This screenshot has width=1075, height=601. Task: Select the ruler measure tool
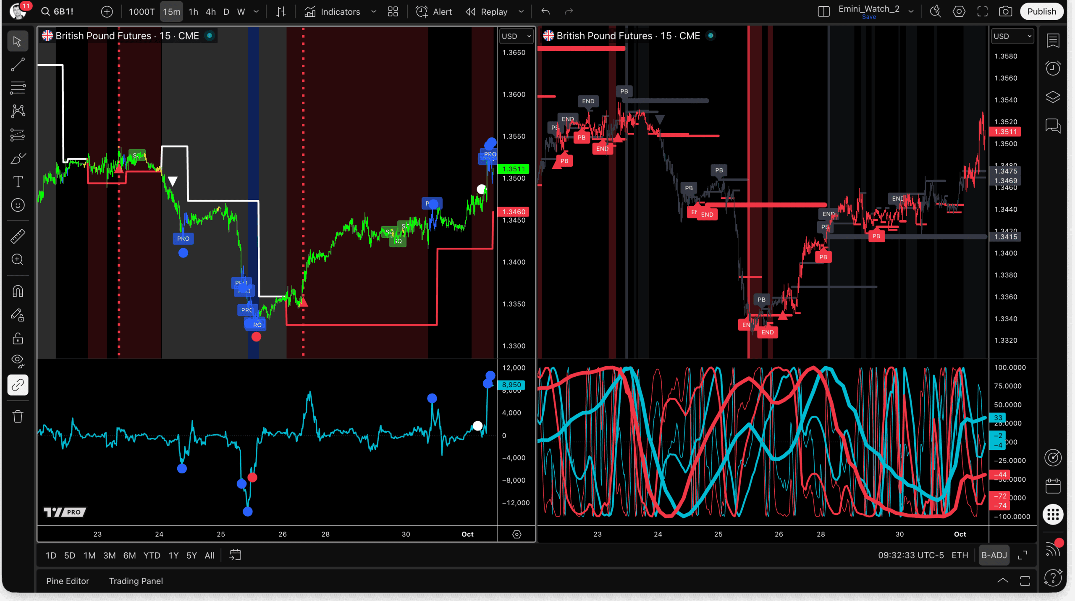[18, 236]
